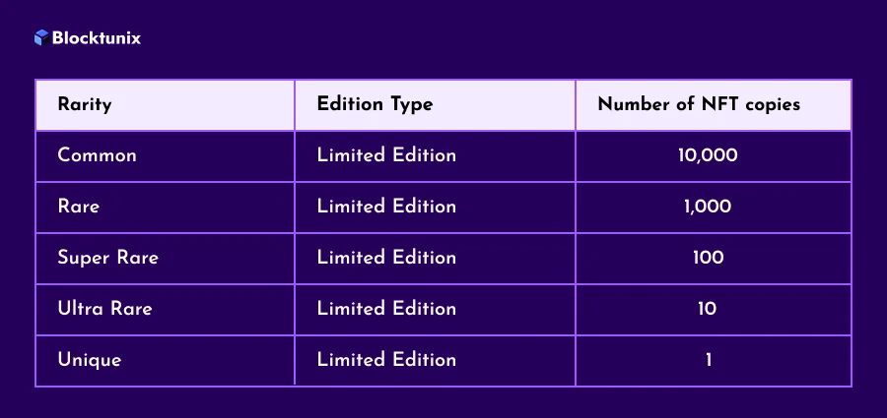Click the Blocktunix brand name text
887x418 pixels.
click(x=97, y=37)
